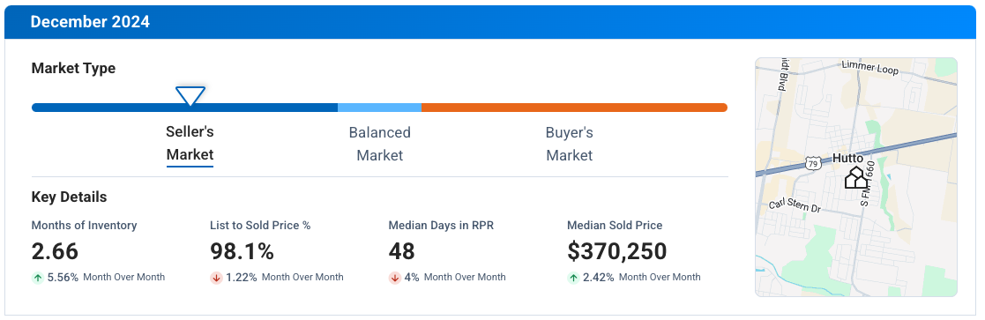Click the Median Sold Price label
The width and height of the screenshot is (985, 320).
(615, 226)
